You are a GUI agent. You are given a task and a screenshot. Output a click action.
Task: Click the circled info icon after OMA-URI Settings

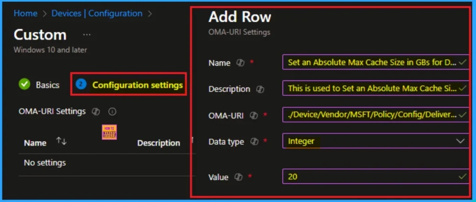coord(112,112)
